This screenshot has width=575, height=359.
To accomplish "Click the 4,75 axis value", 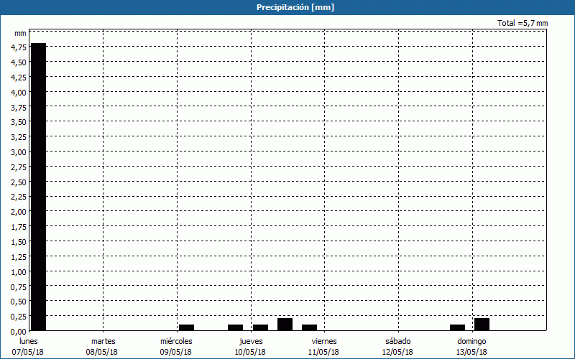I will (x=19, y=47).
